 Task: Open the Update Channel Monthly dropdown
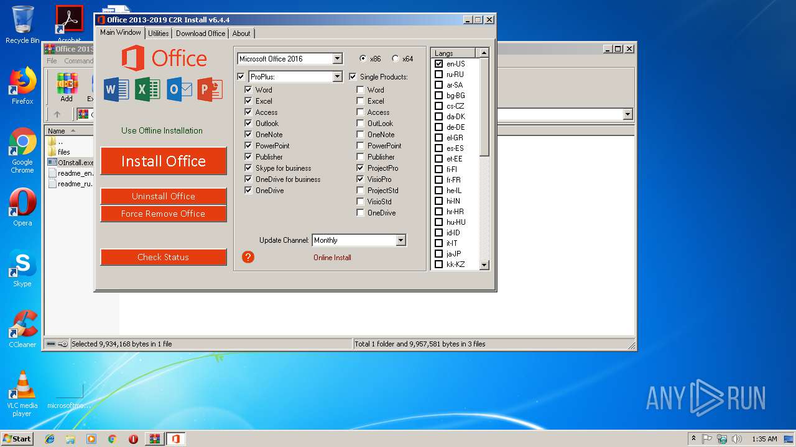(400, 240)
